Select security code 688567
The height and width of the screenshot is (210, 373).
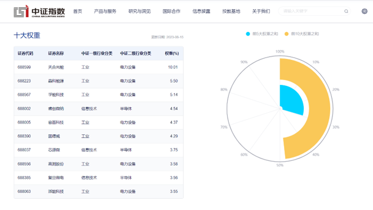(x=24, y=94)
